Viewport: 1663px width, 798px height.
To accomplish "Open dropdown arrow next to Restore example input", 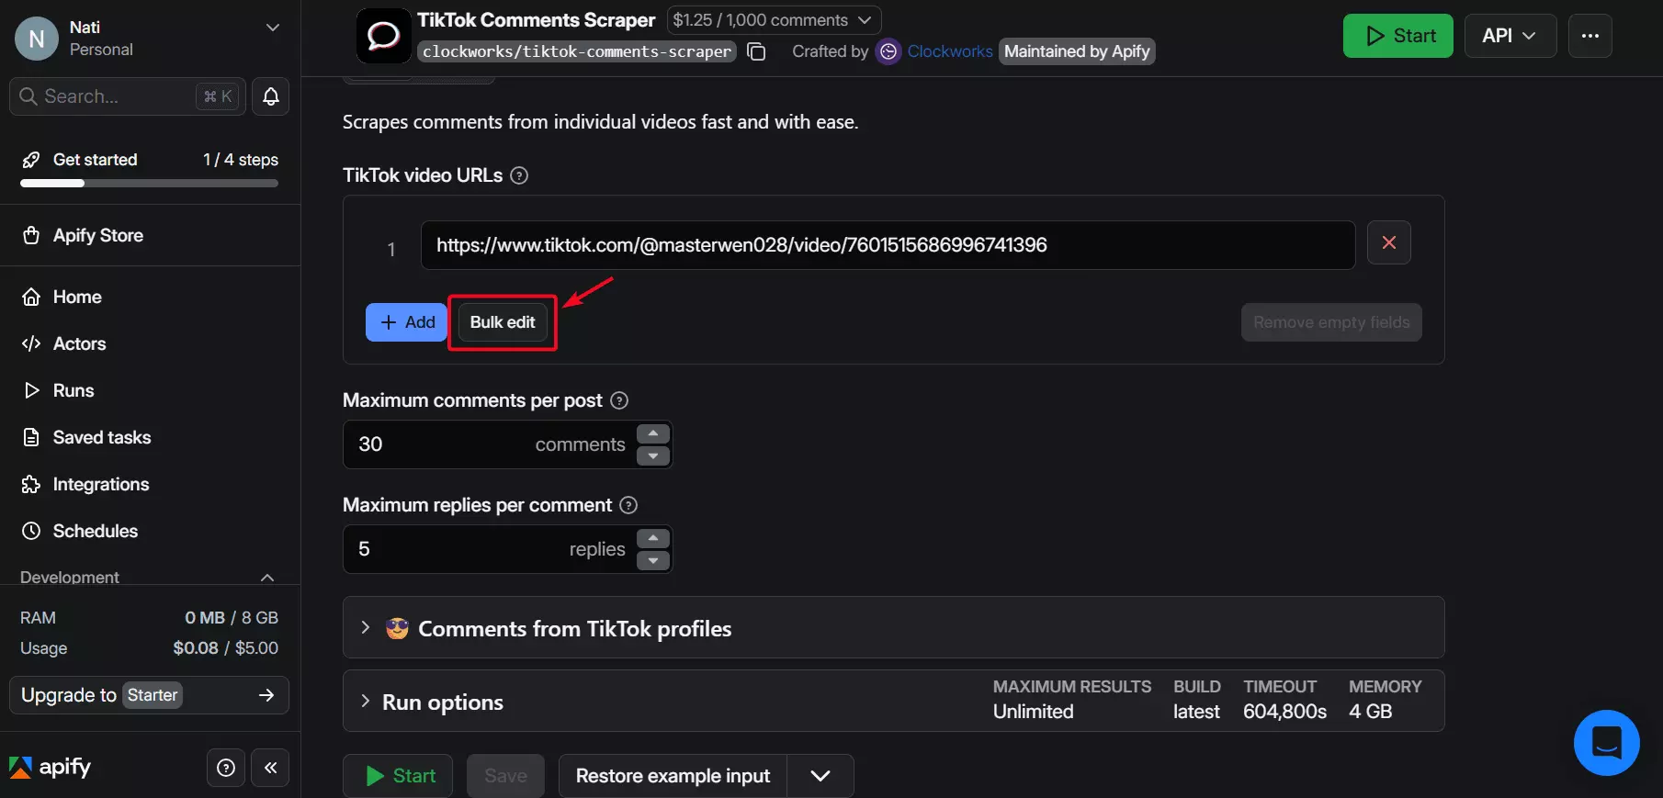I will (820, 776).
